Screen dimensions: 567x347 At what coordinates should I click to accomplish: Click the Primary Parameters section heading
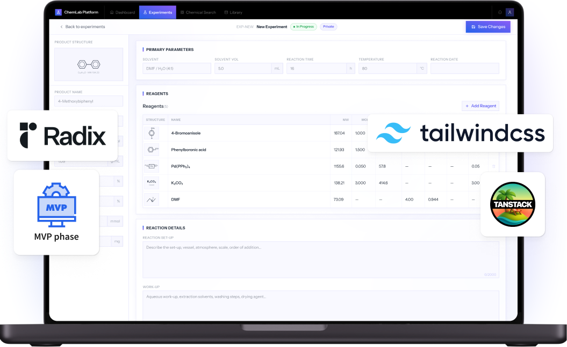tap(170, 49)
